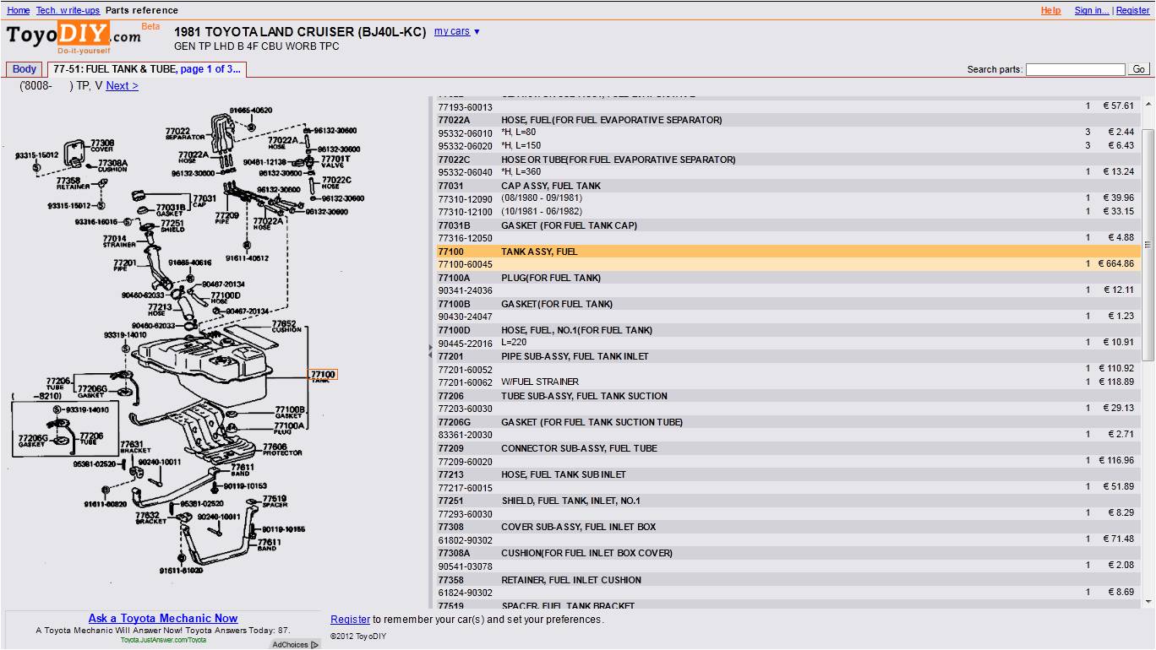
Task: Open the Tech. write-ups link
Action: tap(68, 10)
